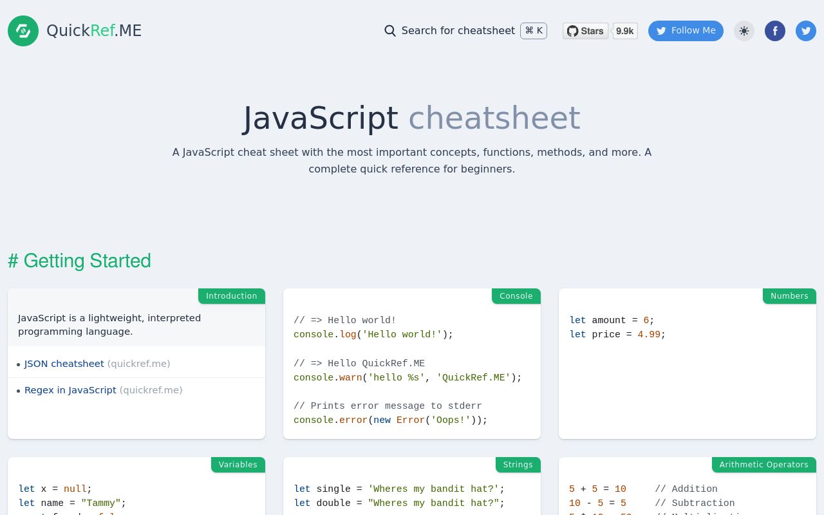Click the Search for cheatsheet field
This screenshot has width=824, height=515.
(458, 30)
